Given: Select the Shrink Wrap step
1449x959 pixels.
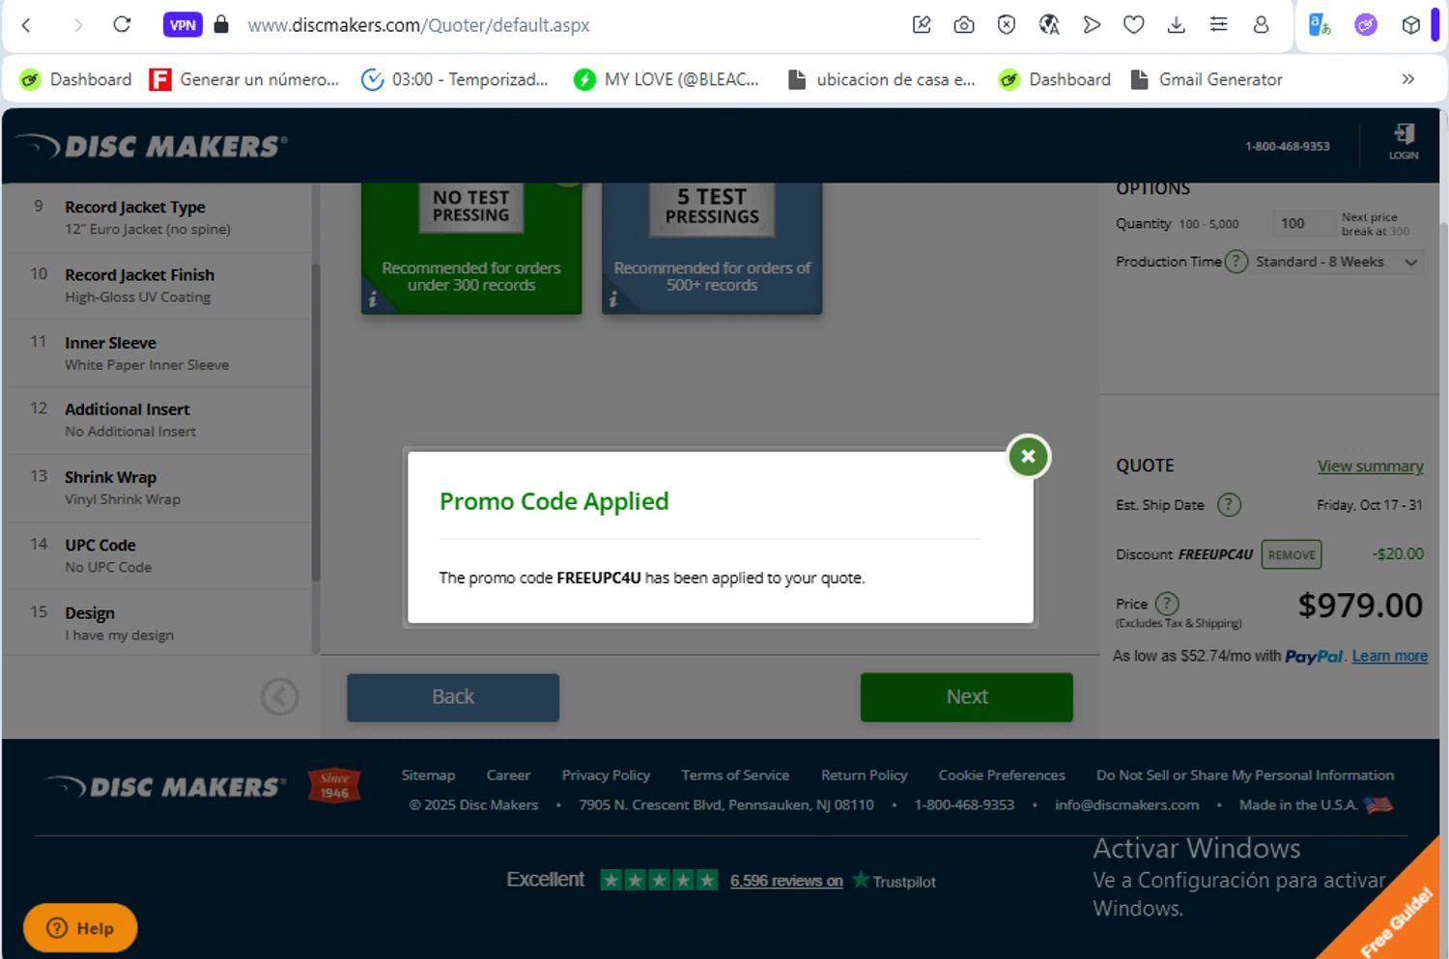Looking at the screenshot, I should (158, 488).
